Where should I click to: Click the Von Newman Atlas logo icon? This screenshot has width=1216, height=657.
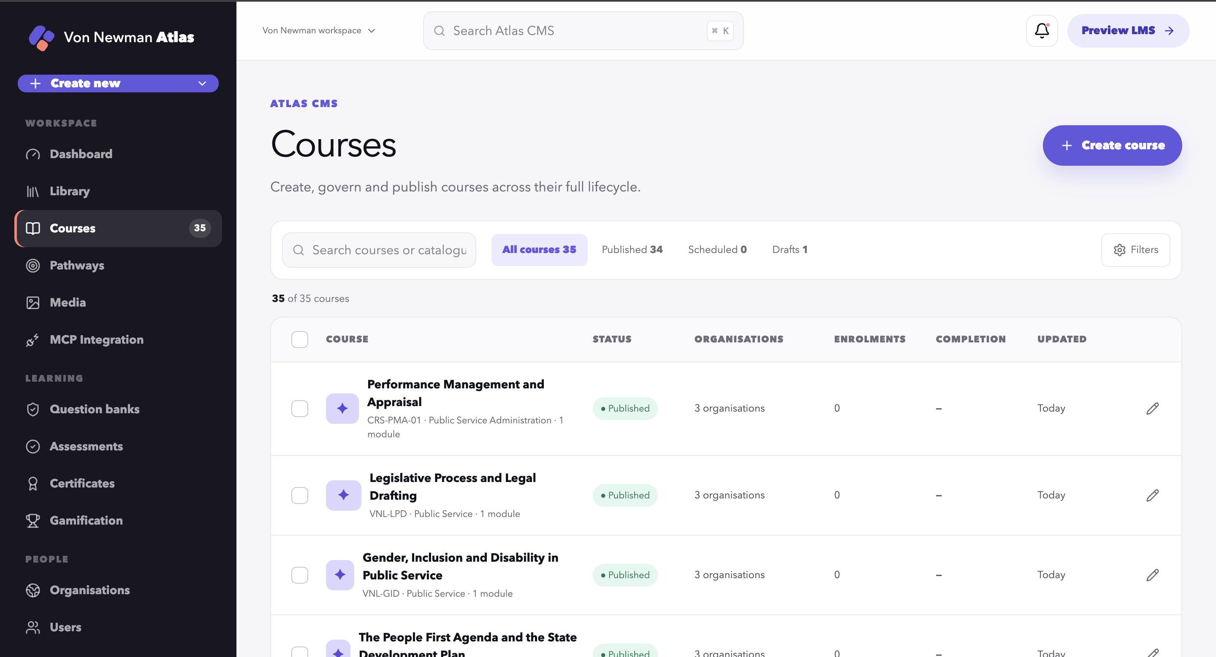click(x=41, y=38)
